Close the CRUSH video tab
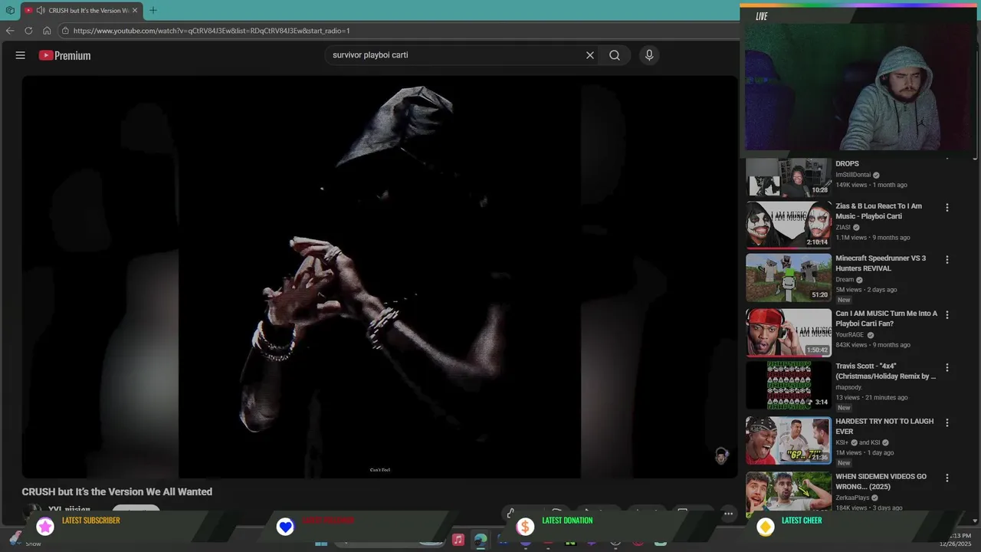Viewport: 981px width, 552px height. pos(135,10)
